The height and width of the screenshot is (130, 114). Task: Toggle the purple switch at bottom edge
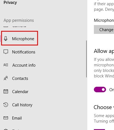pos(99,129)
